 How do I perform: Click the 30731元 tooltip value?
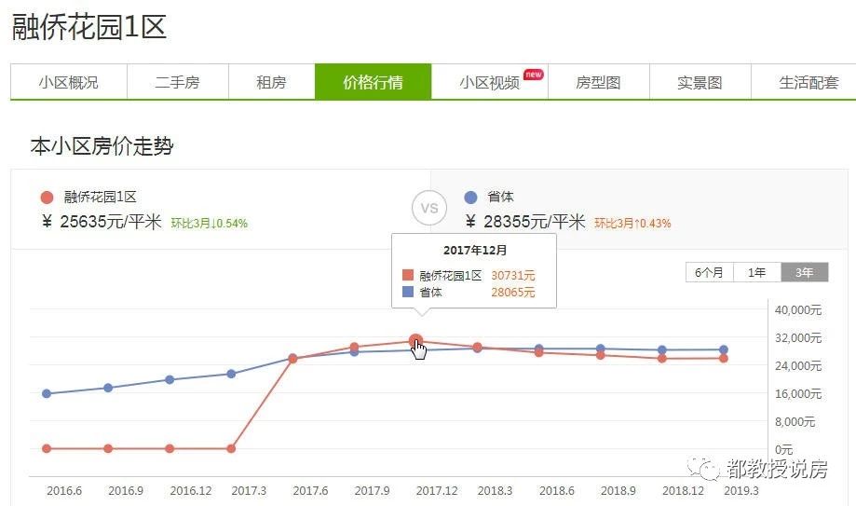point(513,276)
